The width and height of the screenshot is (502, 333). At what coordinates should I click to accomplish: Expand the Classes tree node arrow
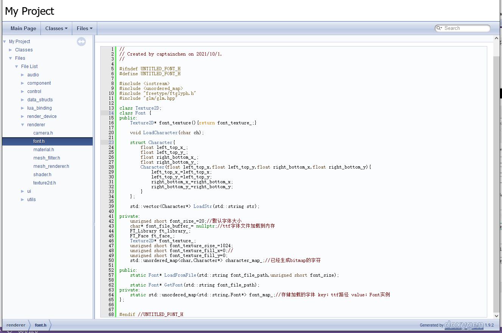point(11,50)
